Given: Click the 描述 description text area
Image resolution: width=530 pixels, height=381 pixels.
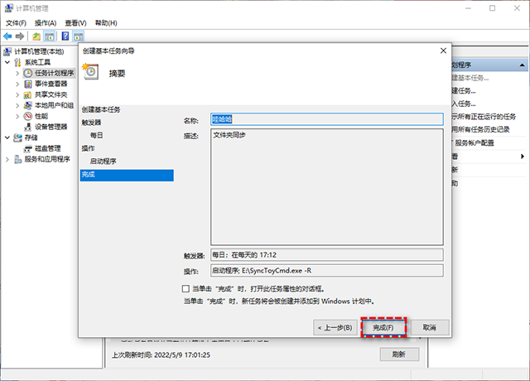Looking at the screenshot, I should [x=327, y=186].
